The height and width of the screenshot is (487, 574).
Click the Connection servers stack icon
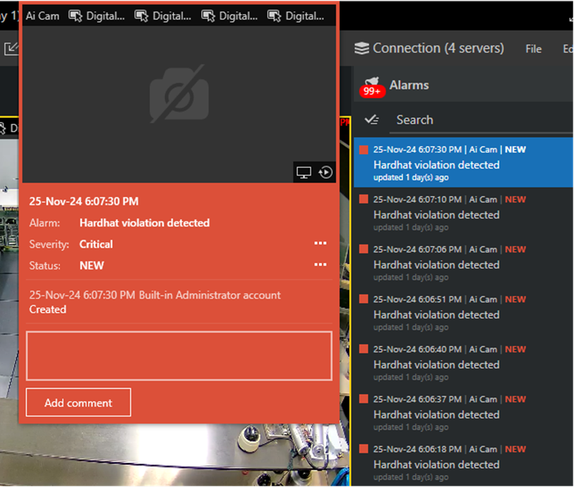362,49
